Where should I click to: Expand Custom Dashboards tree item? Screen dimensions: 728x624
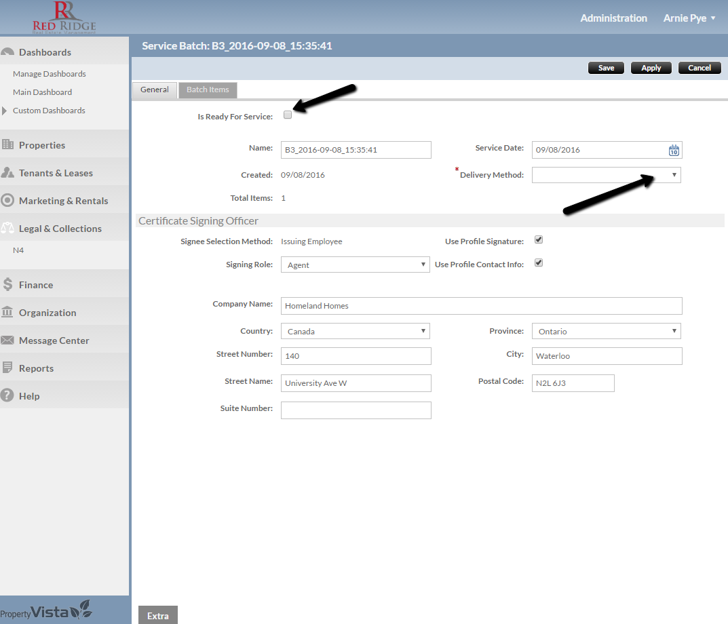pos(5,111)
